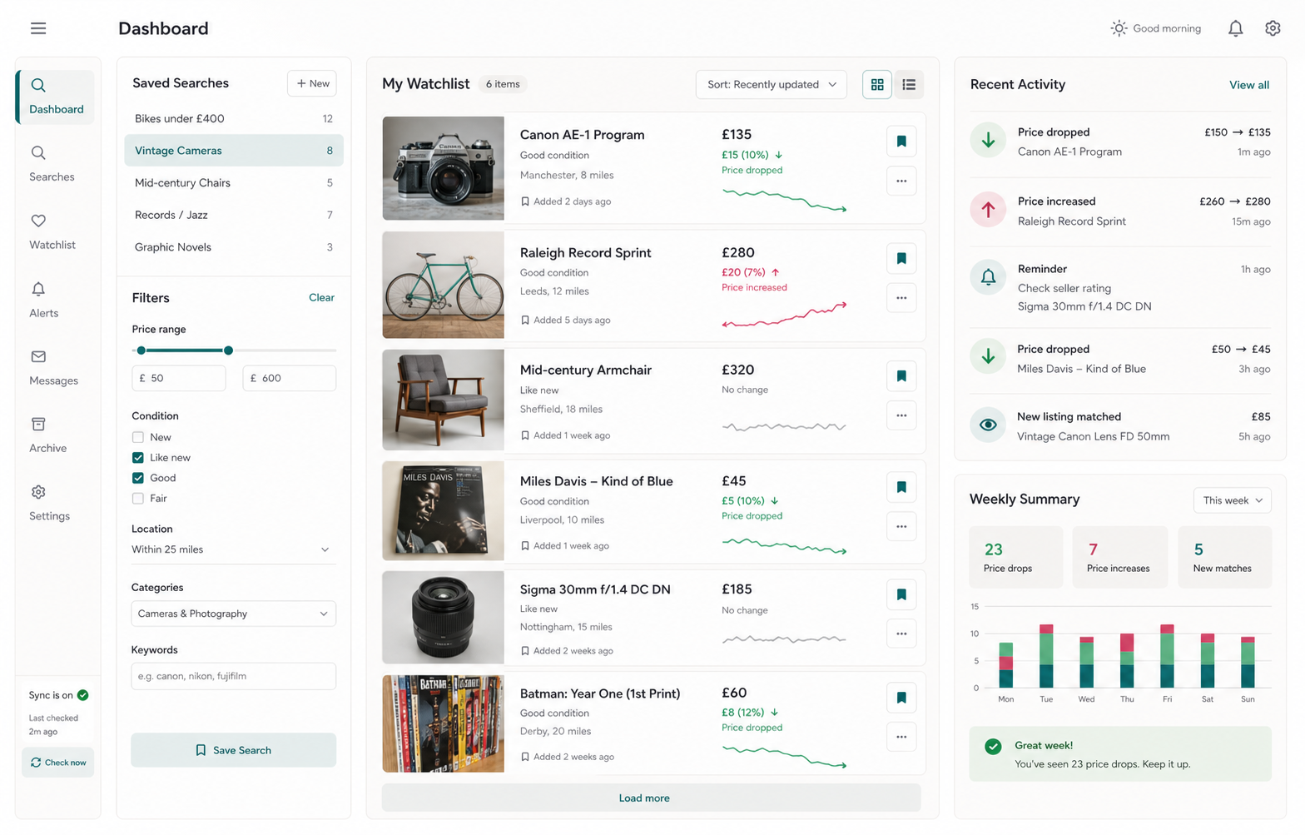Image resolution: width=1305 pixels, height=835 pixels.
Task: Open Messages in sidebar
Action: (x=53, y=369)
